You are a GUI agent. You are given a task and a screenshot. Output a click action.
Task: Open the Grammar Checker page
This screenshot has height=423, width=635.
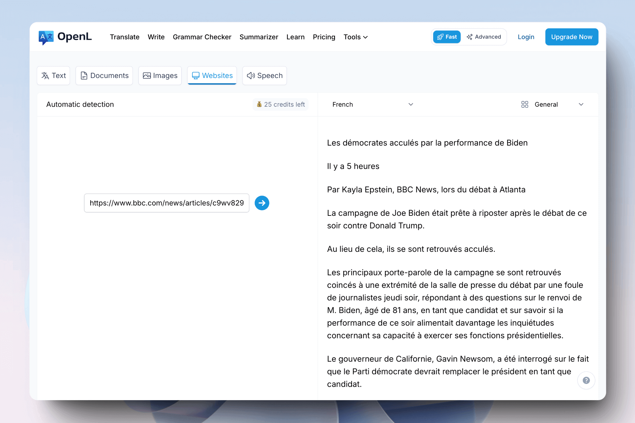202,37
